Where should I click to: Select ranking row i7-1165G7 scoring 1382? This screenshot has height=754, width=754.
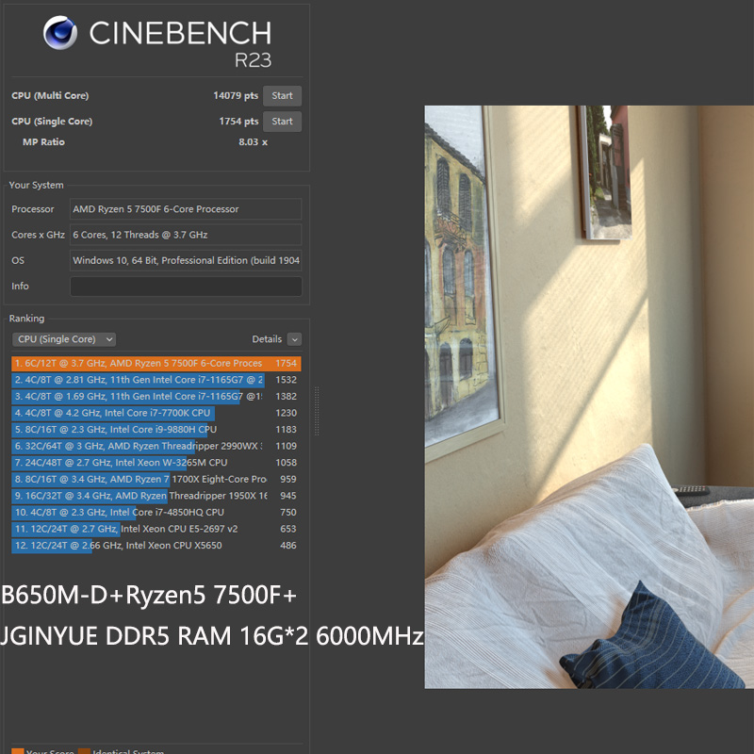click(x=156, y=396)
